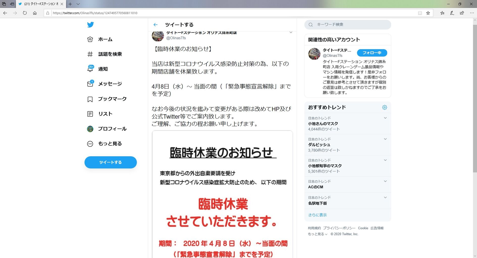Image resolution: width=477 pixels, height=258 pixels.
Task: Focus the キーワード検索 search field
Action: [x=348, y=25]
